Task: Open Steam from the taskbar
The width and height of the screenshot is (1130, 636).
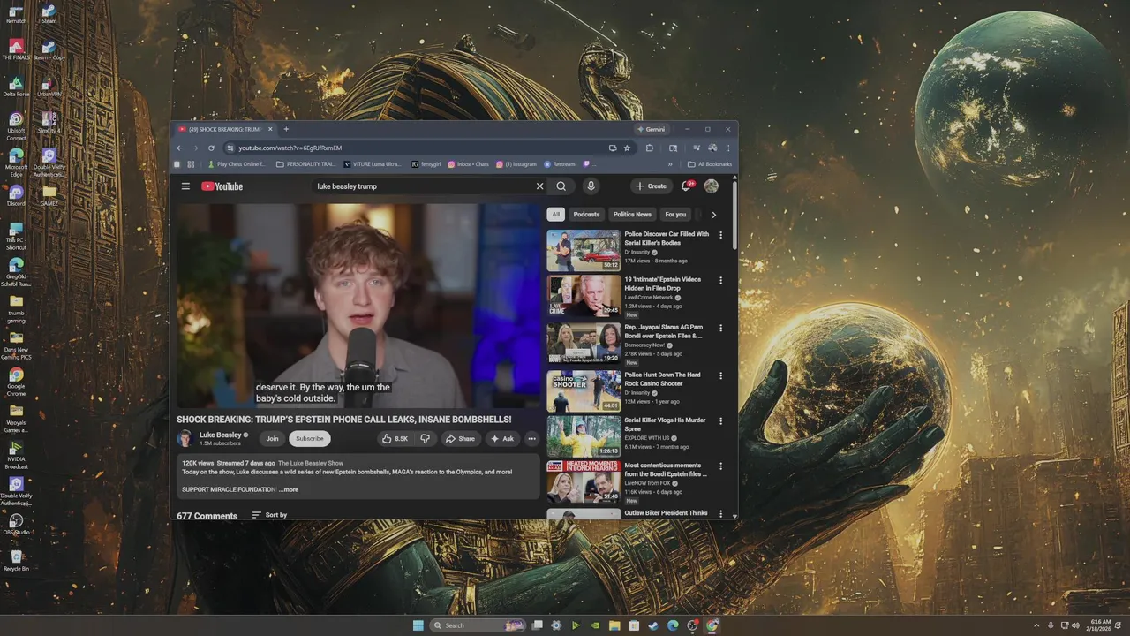Action: pos(653,625)
